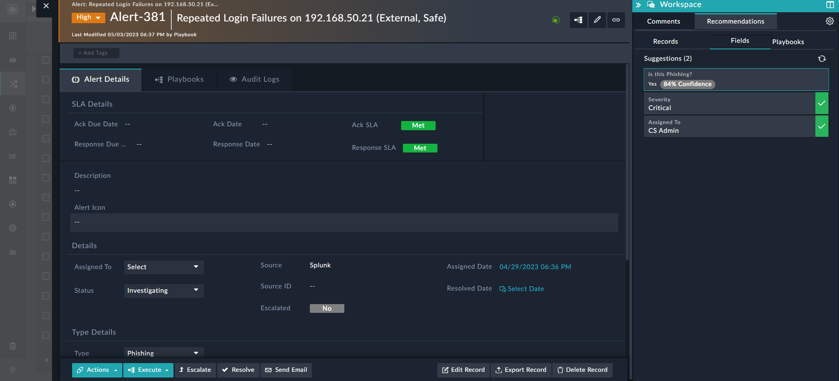Open the playbook tree icon in header
The width and height of the screenshot is (839, 381).
pyautogui.click(x=578, y=20)
